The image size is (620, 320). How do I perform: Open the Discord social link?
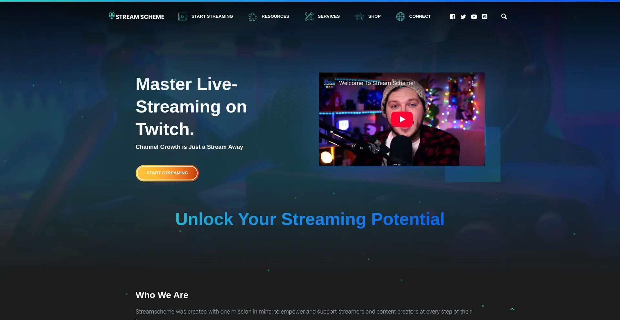coord(485,17)
